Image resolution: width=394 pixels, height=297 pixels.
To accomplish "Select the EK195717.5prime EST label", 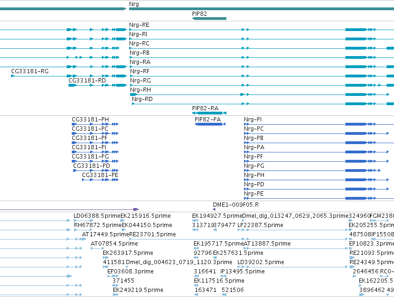I will tap(219, 244).
